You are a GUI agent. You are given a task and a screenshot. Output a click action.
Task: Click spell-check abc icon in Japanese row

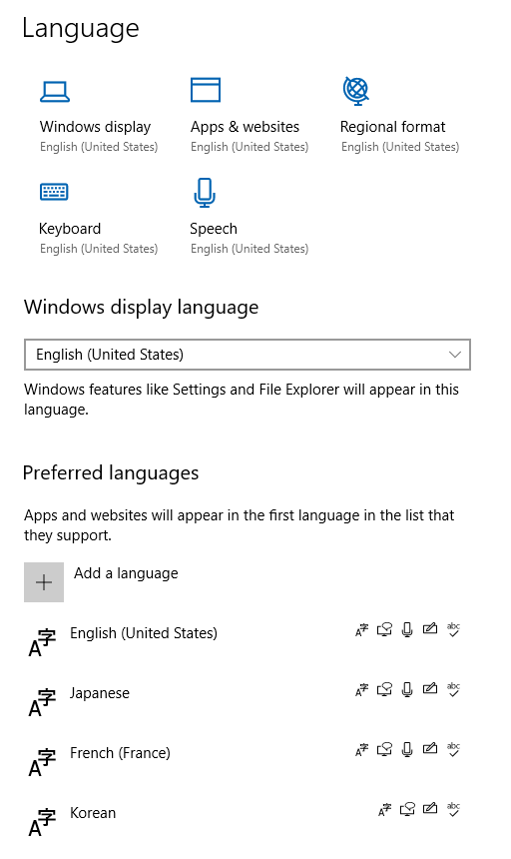[453, 689]
